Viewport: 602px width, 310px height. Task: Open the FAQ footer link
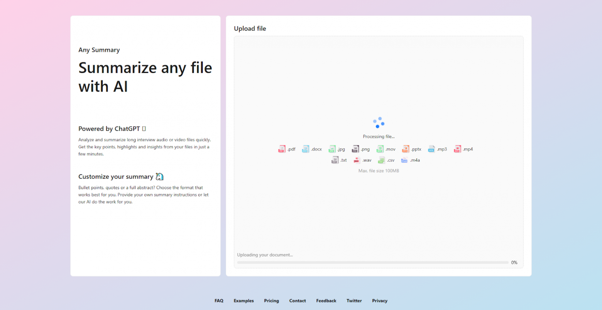point(219,301)
